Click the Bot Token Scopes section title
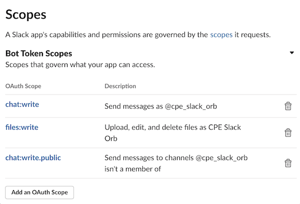This screenshot has width=300, height=204. [38, 53]
